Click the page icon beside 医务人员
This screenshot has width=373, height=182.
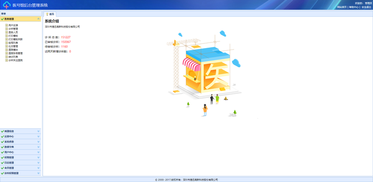[7, 32]
